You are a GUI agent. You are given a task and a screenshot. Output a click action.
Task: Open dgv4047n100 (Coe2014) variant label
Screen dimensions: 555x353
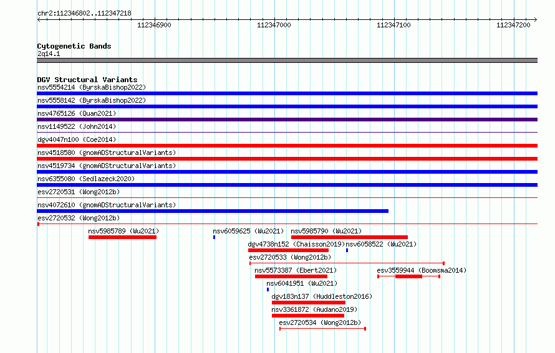[77, 139]
